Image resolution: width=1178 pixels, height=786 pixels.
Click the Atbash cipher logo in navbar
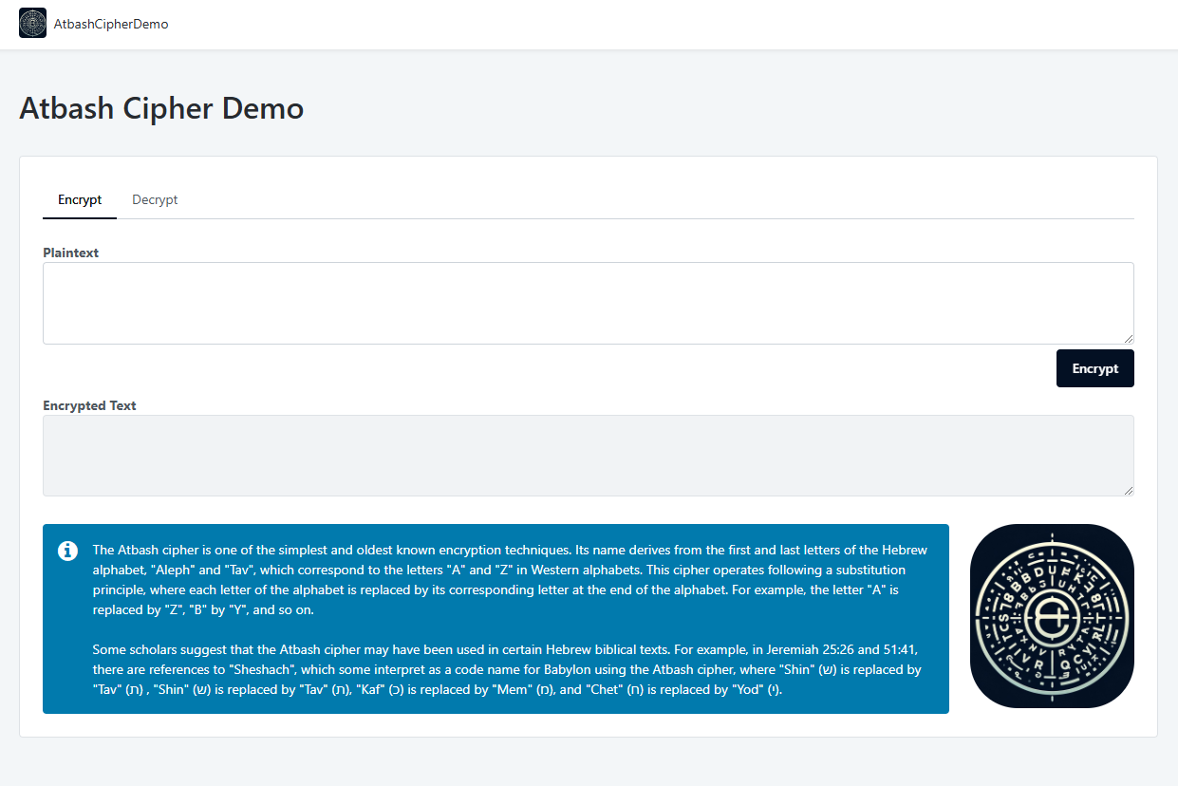pos(32,24)
